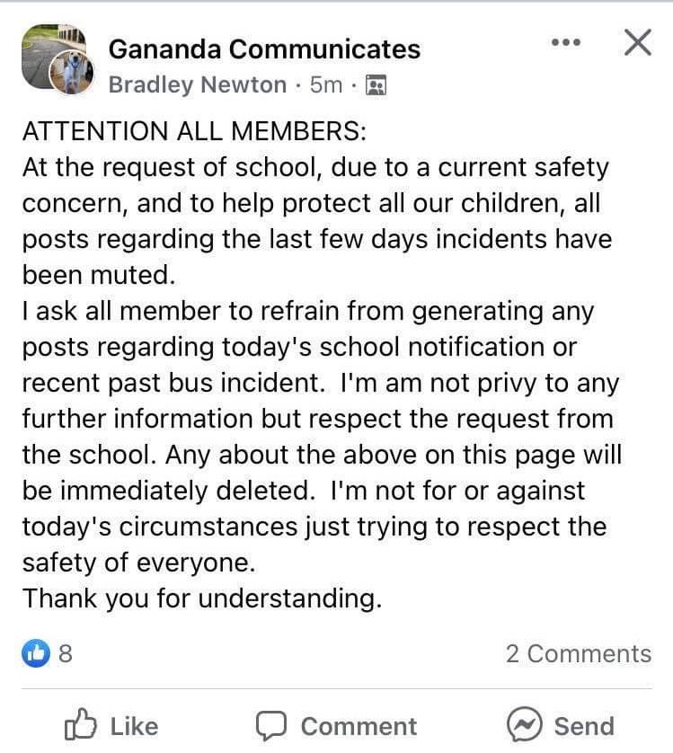Toggle Like on this post

point(111,725)
